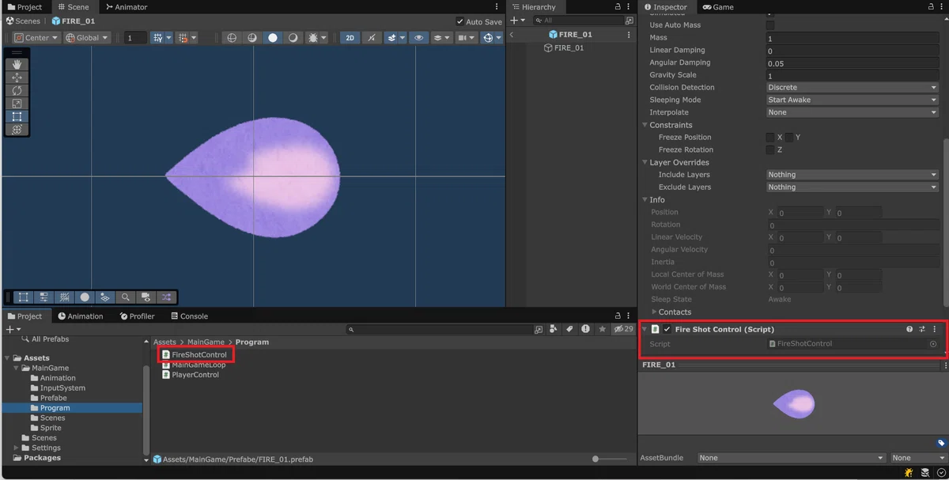
Task: Toggle scene visibility eye icon
Action: (419, 38)
